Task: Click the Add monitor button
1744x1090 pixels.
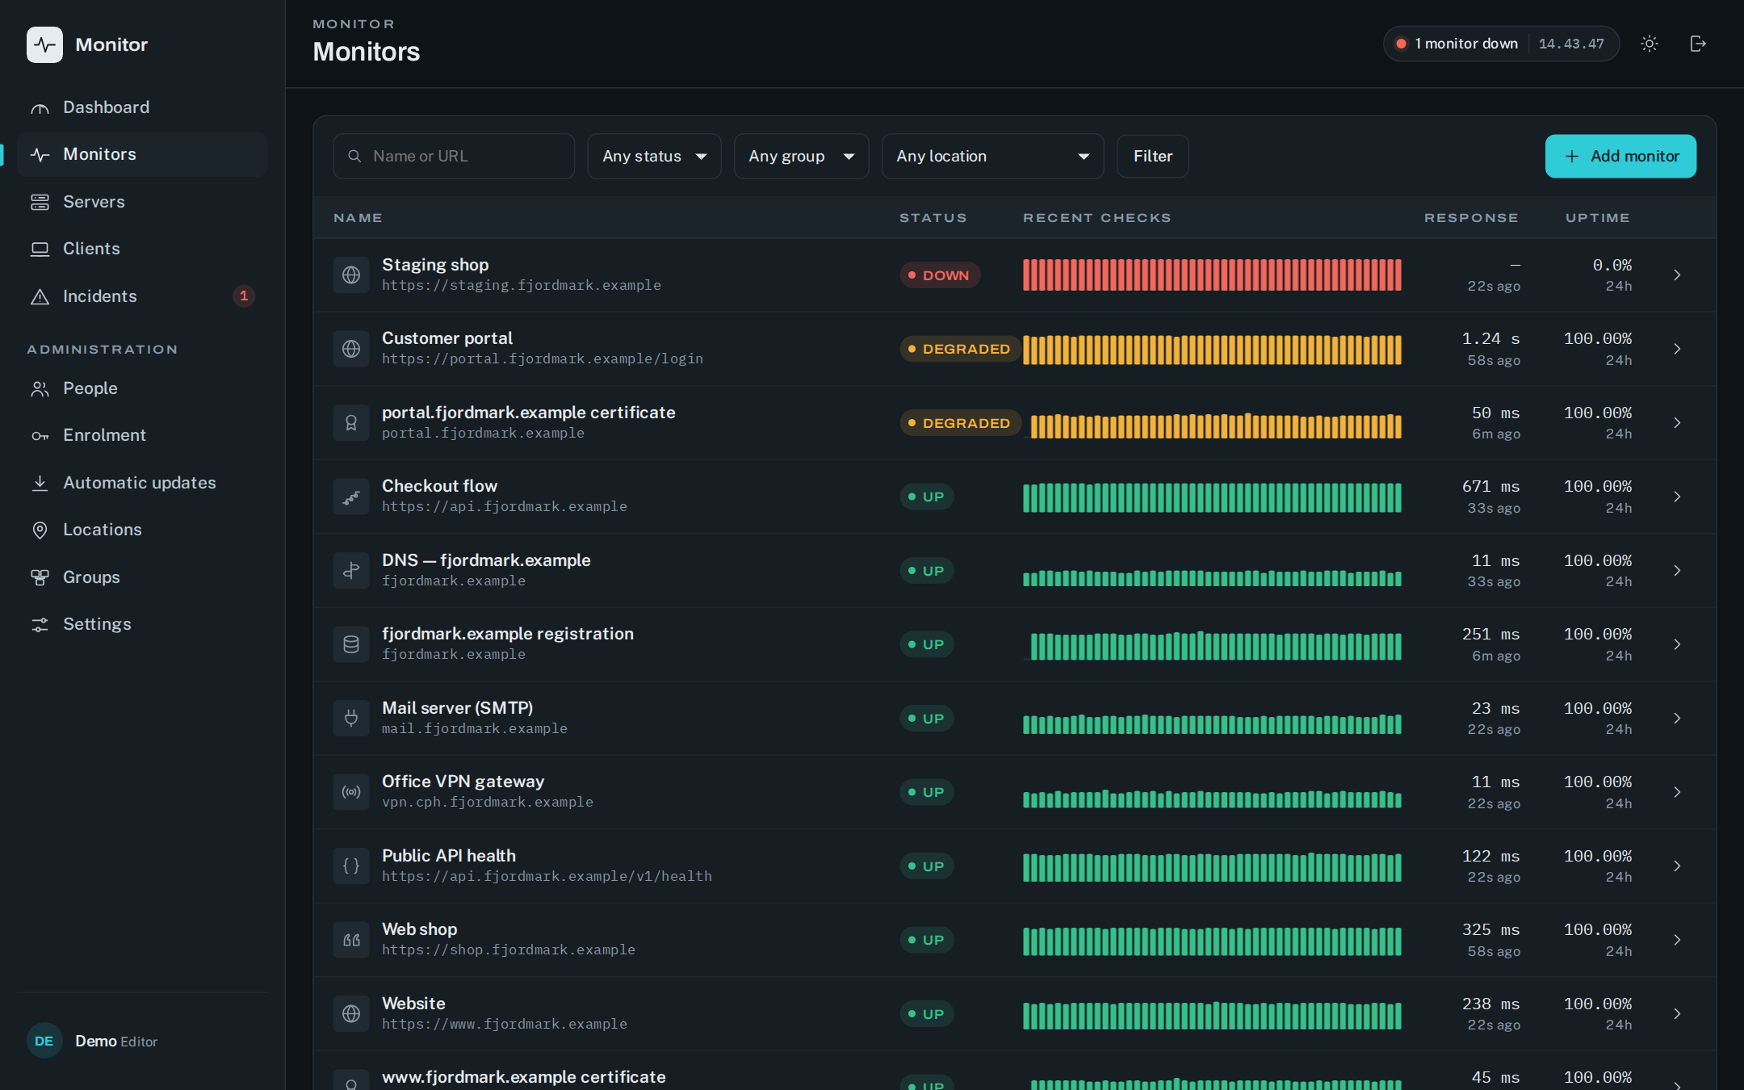Action: point(1620,156)
